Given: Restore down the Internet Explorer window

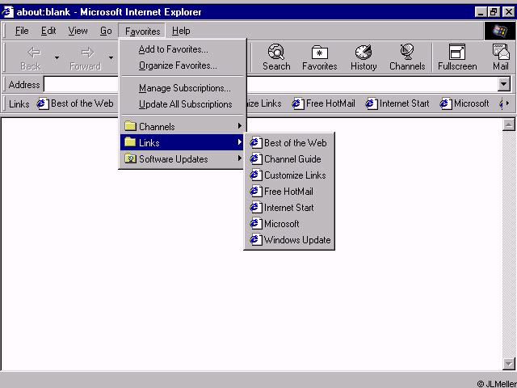Looking at the screenshot, I should [x=494, y=12].
